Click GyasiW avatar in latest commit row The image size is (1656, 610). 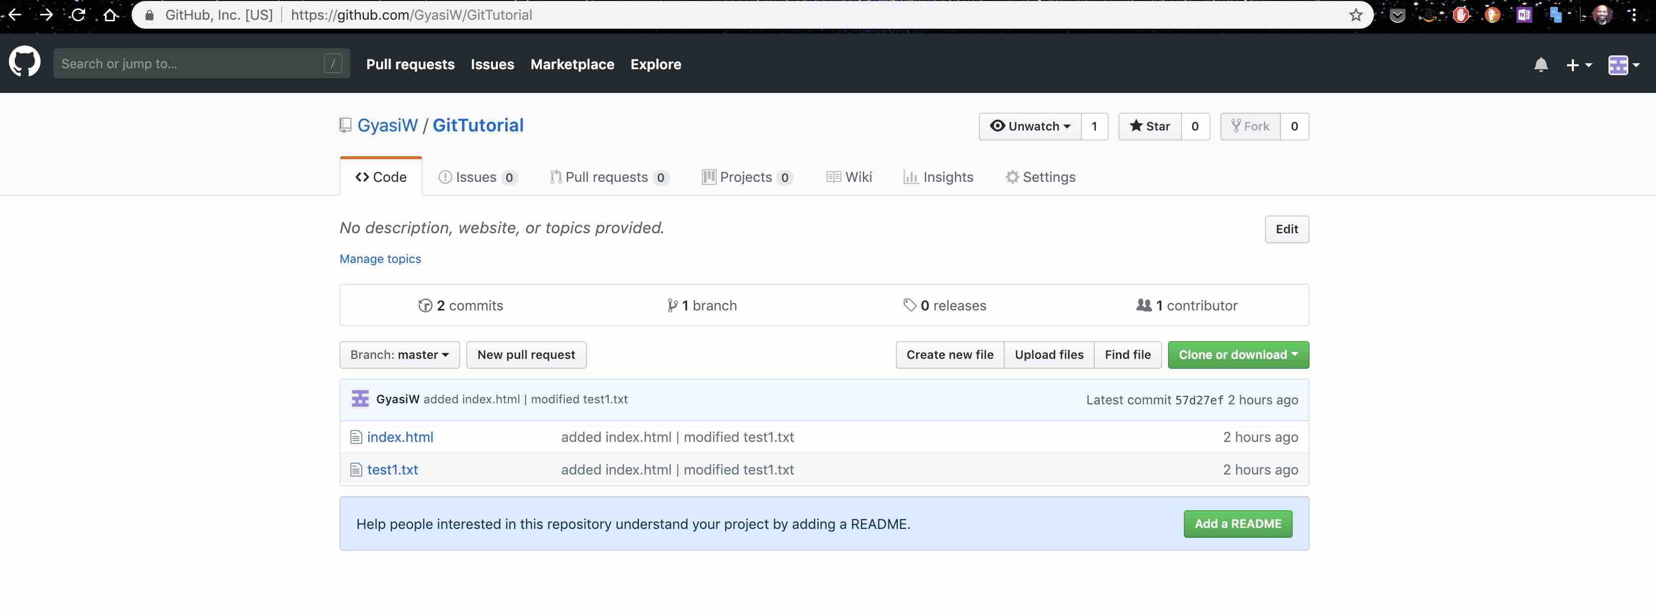tap(360, 399)
